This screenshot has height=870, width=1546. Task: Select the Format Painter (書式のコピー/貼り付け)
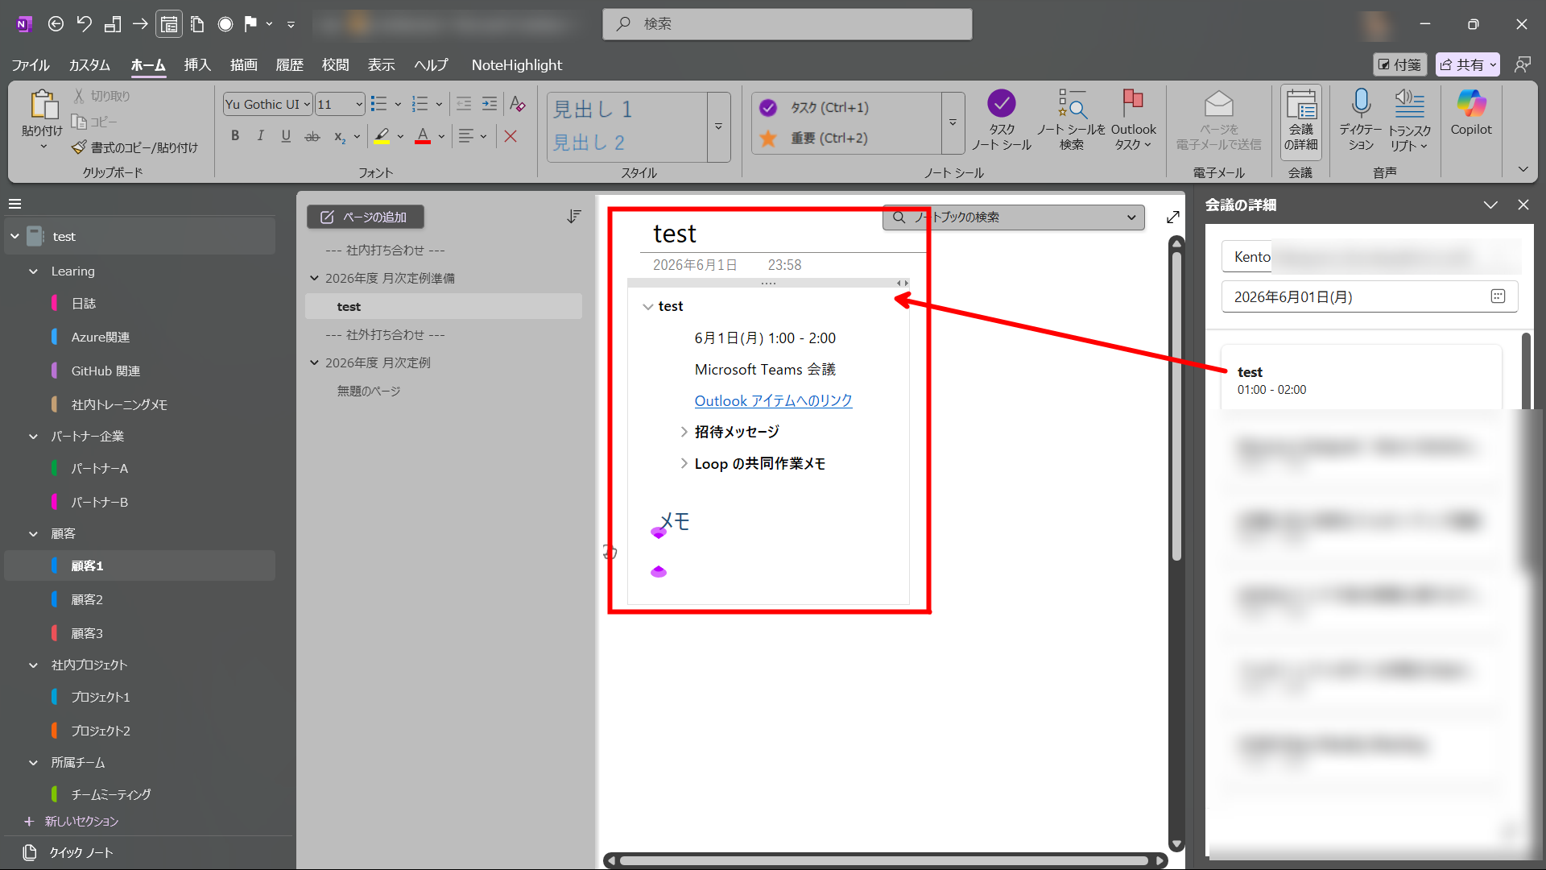coord(134,147)
